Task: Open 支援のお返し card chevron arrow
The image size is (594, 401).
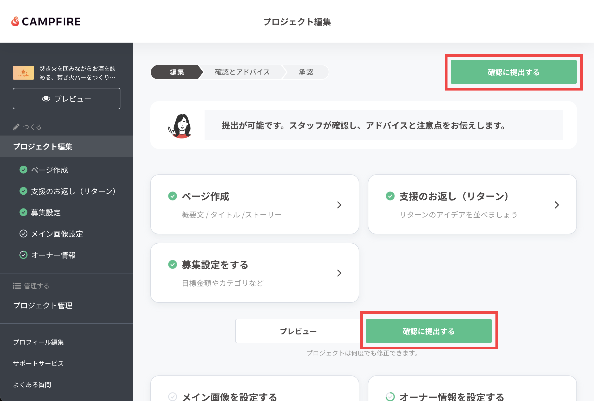Action: (x=557, y=205)
